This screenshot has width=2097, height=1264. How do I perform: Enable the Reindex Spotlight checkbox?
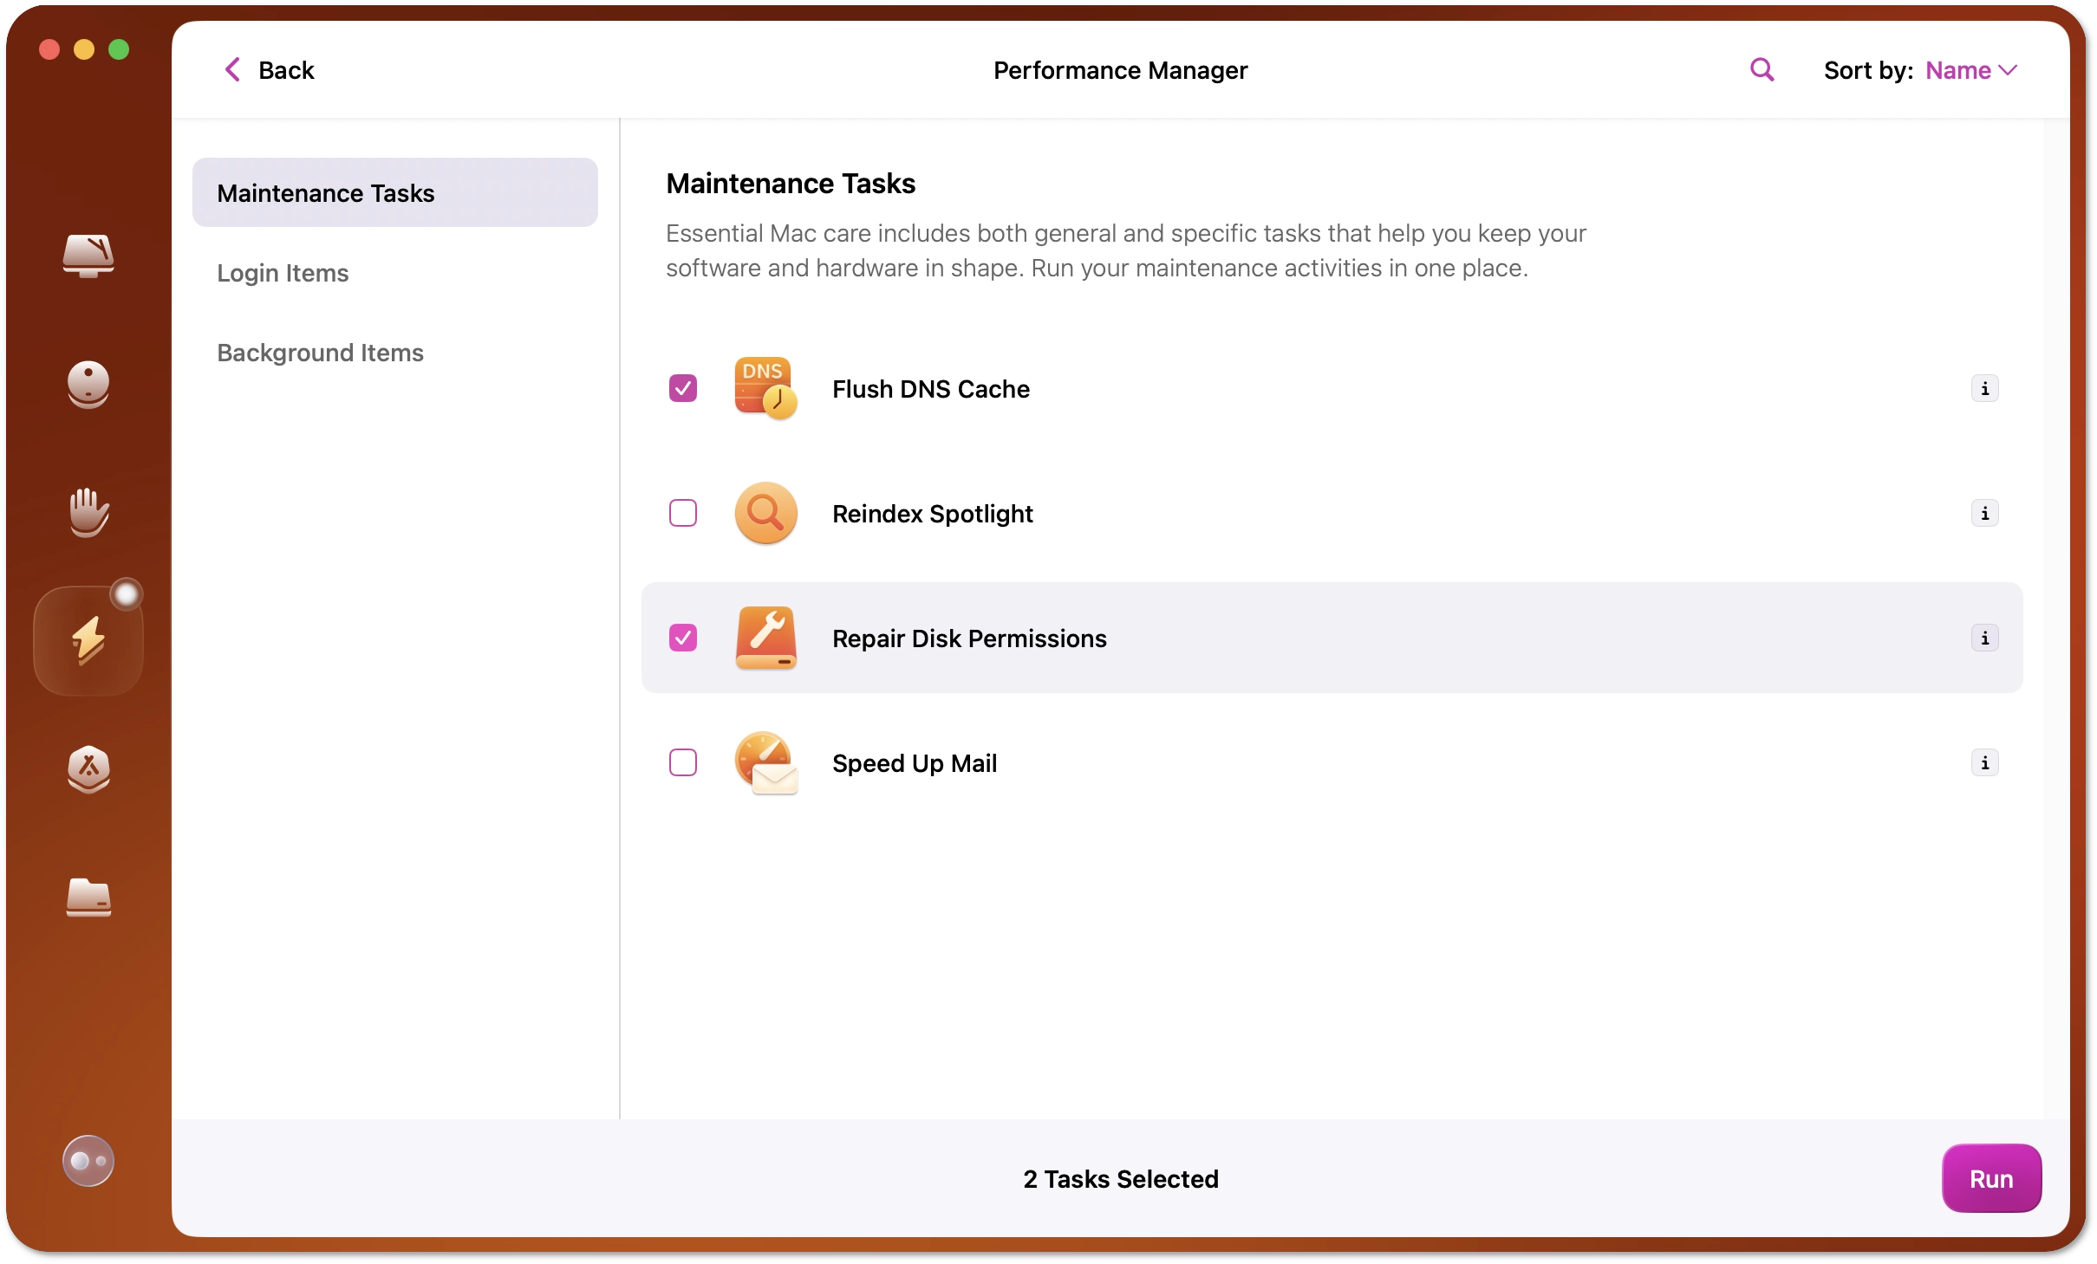[683, 514]
